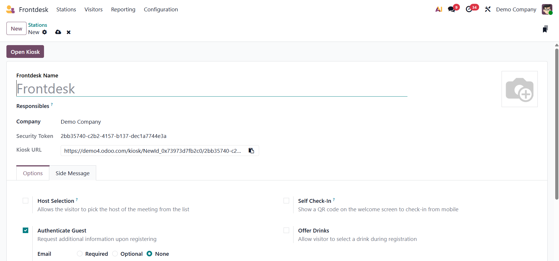Open the conversations messages icon

pyautogui.click(x=451, y=9)
